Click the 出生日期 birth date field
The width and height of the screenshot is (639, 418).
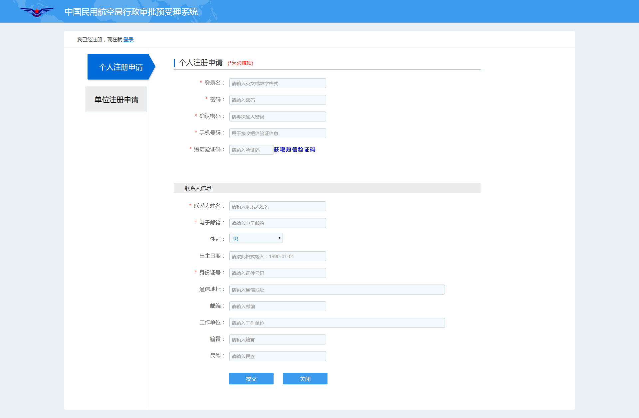(x=278, y=256)
